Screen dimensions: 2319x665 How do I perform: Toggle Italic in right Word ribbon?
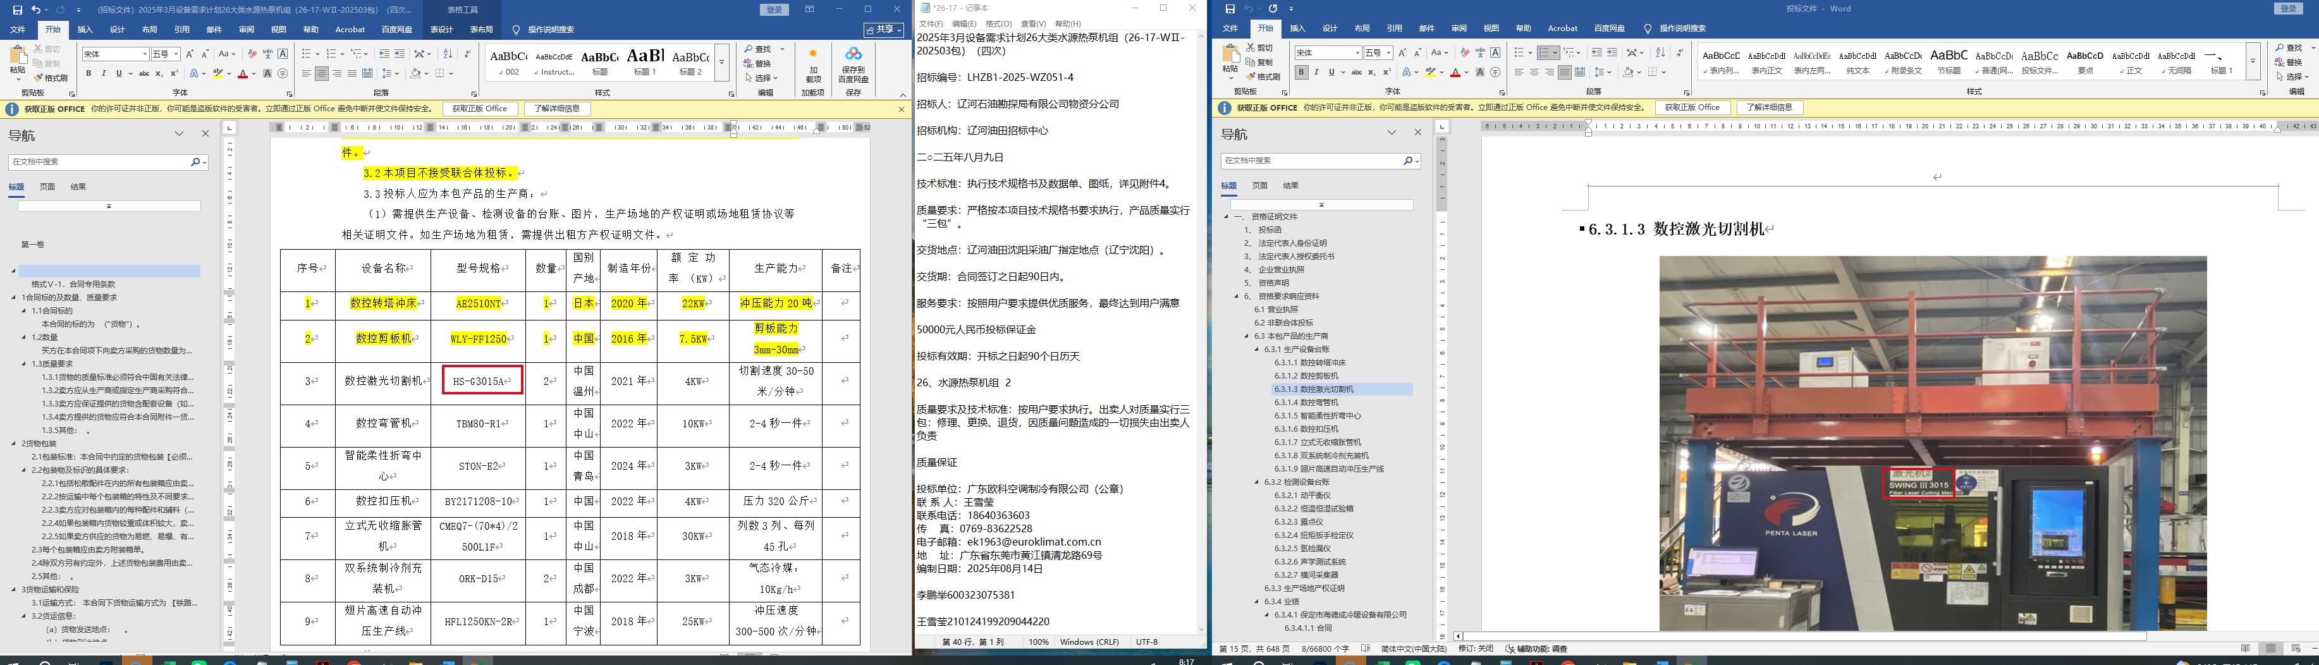(1316, 73)
